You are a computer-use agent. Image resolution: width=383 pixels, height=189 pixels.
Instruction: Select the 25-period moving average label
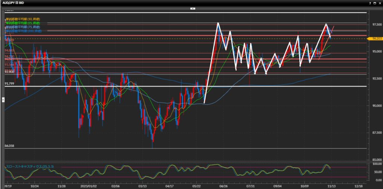point(23,23)
